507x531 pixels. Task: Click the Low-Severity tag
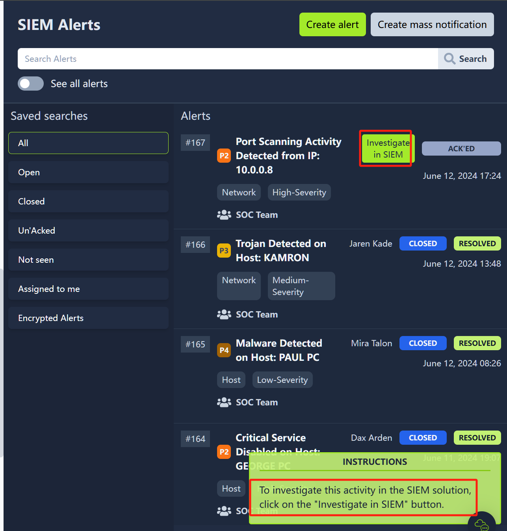pyautogui.click(x=282, y=380)
